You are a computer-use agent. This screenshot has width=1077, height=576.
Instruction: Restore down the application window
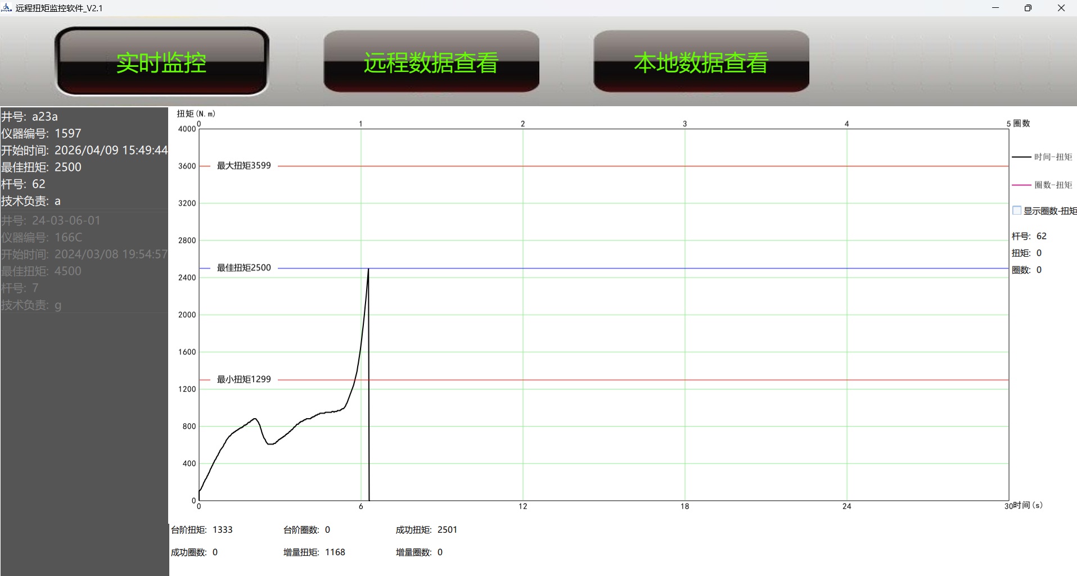(x=1028, y=8)
